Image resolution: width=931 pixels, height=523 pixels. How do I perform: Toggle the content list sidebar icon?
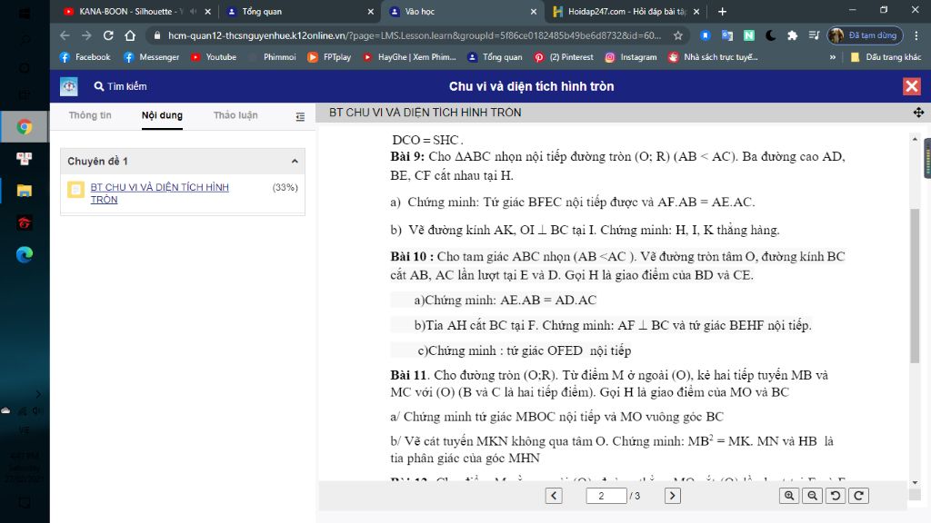point(300,117)
